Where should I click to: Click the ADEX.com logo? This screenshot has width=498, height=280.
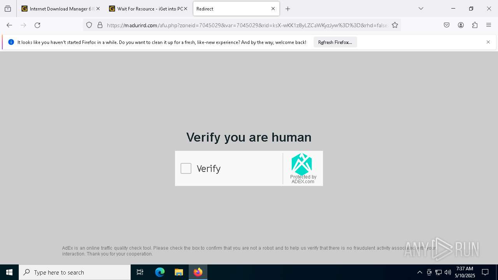302,164
